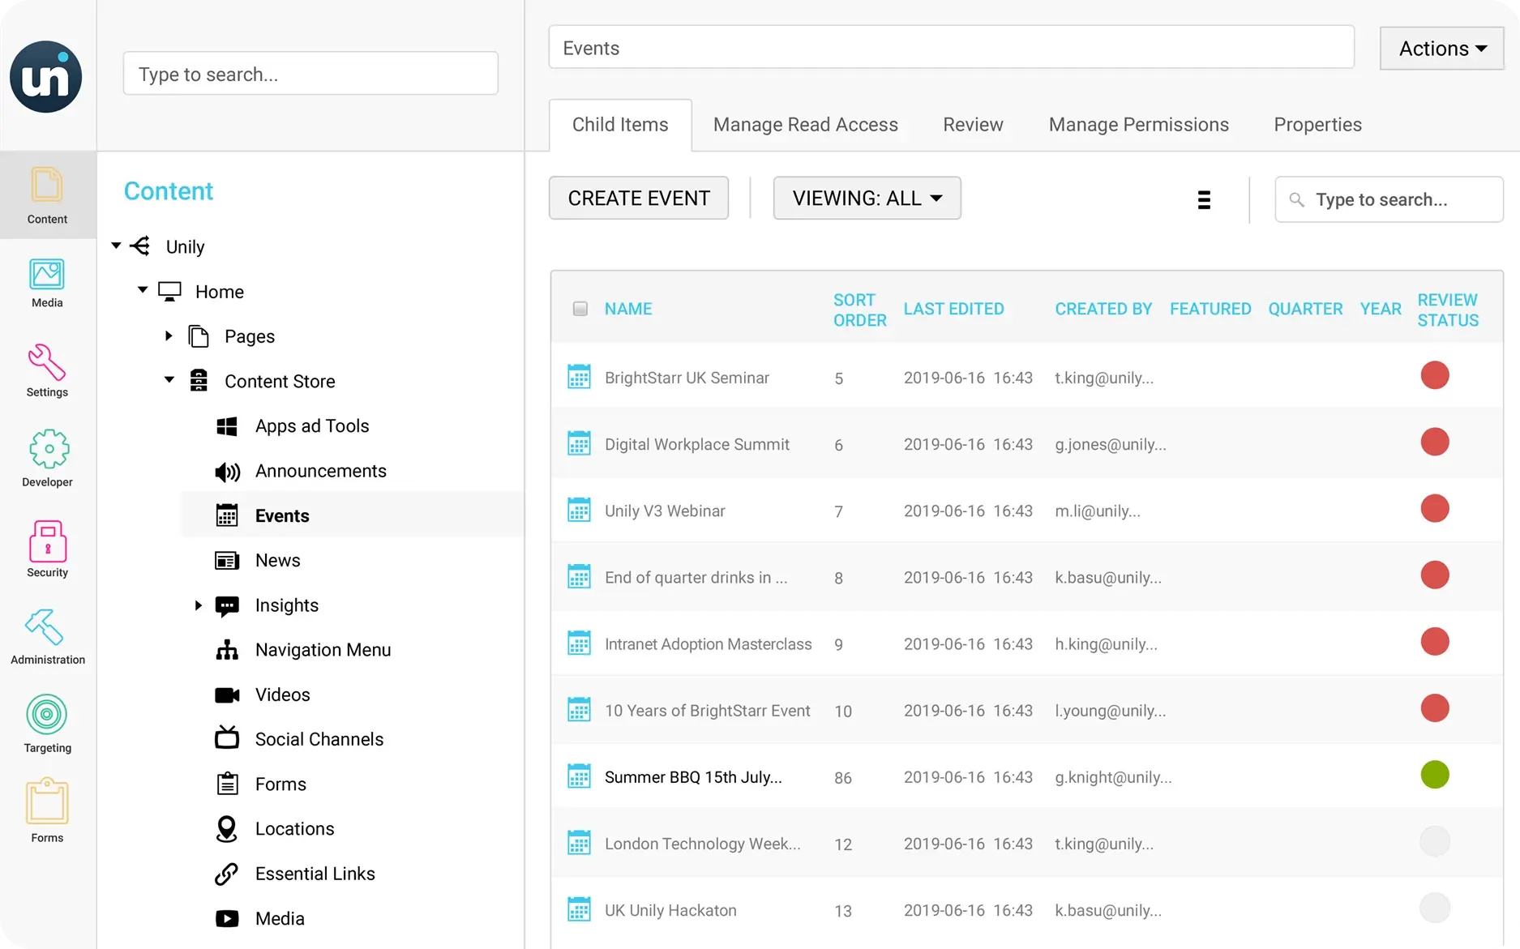
Task: Click the Videos camera icon in tree
Action: [227, 695]
